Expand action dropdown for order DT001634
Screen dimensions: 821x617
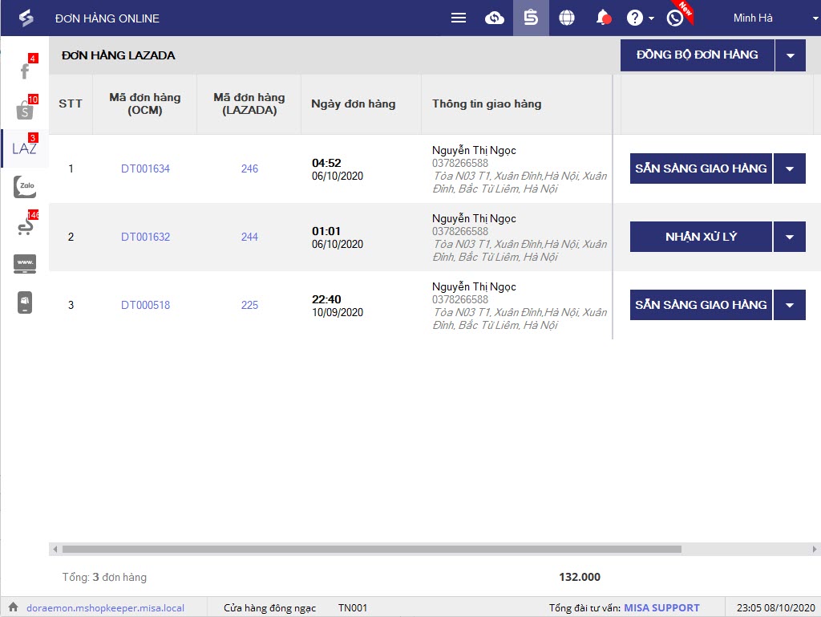pos(790,168)
